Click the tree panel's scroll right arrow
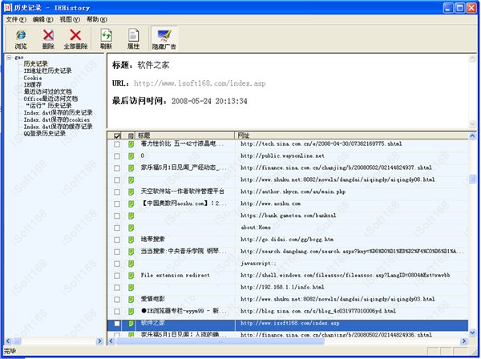The width and height of the screenshot is (481, 359). click(x=99, y=341)
